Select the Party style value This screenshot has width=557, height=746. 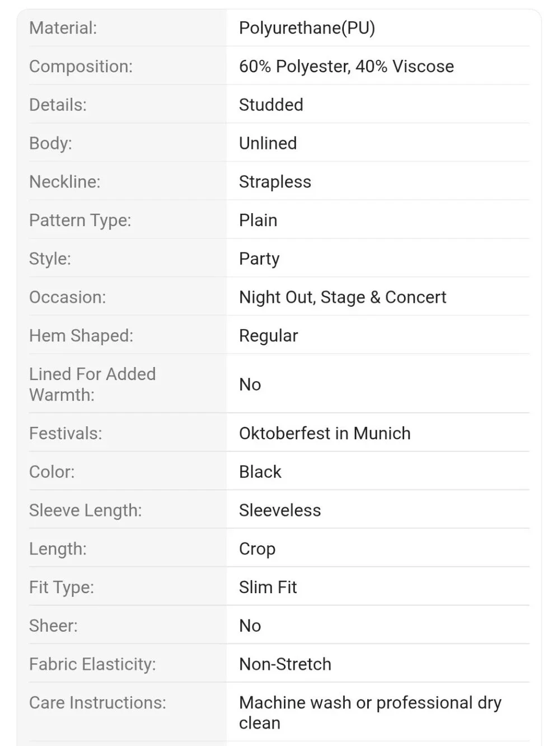coord(259,259)
